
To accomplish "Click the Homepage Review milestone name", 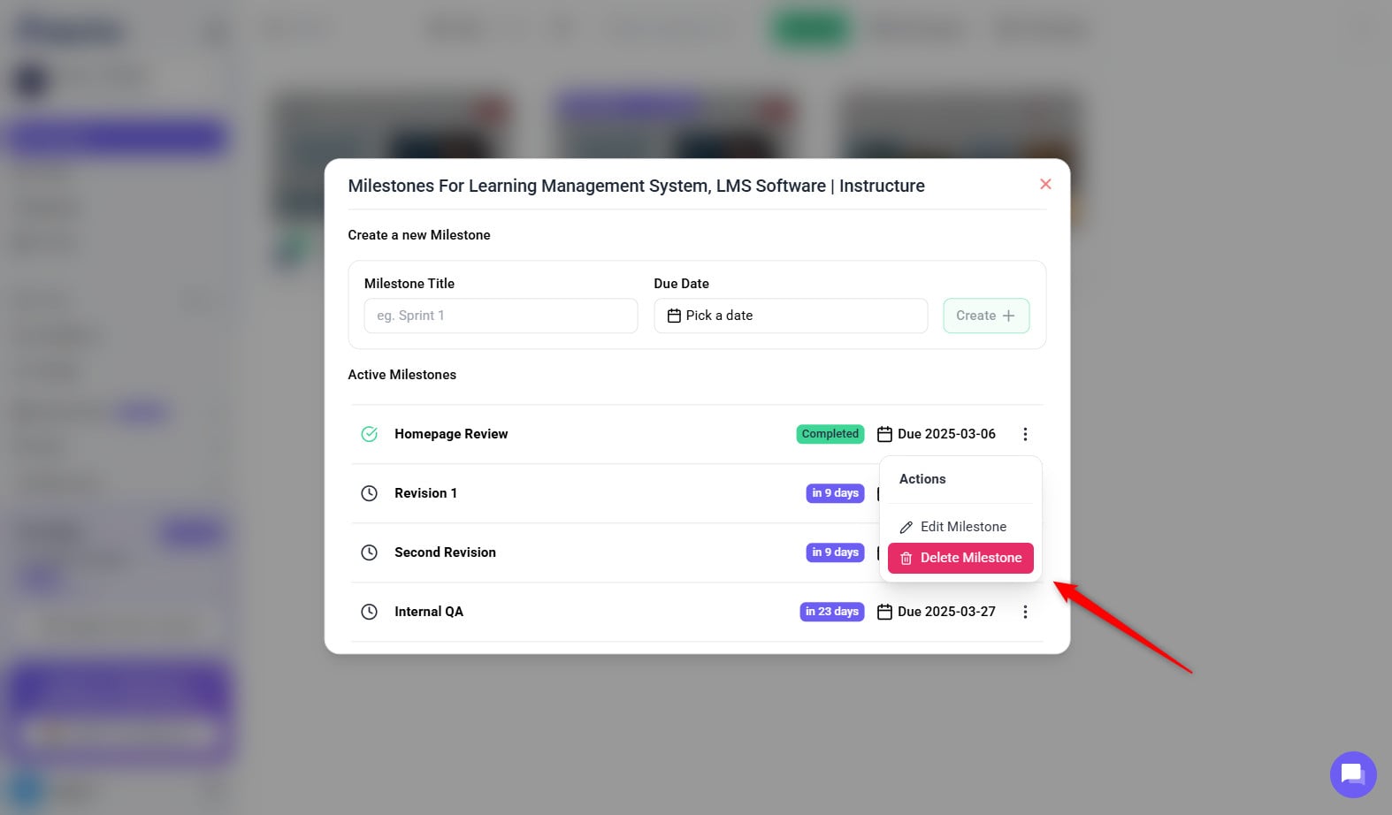I will point(451,434).
